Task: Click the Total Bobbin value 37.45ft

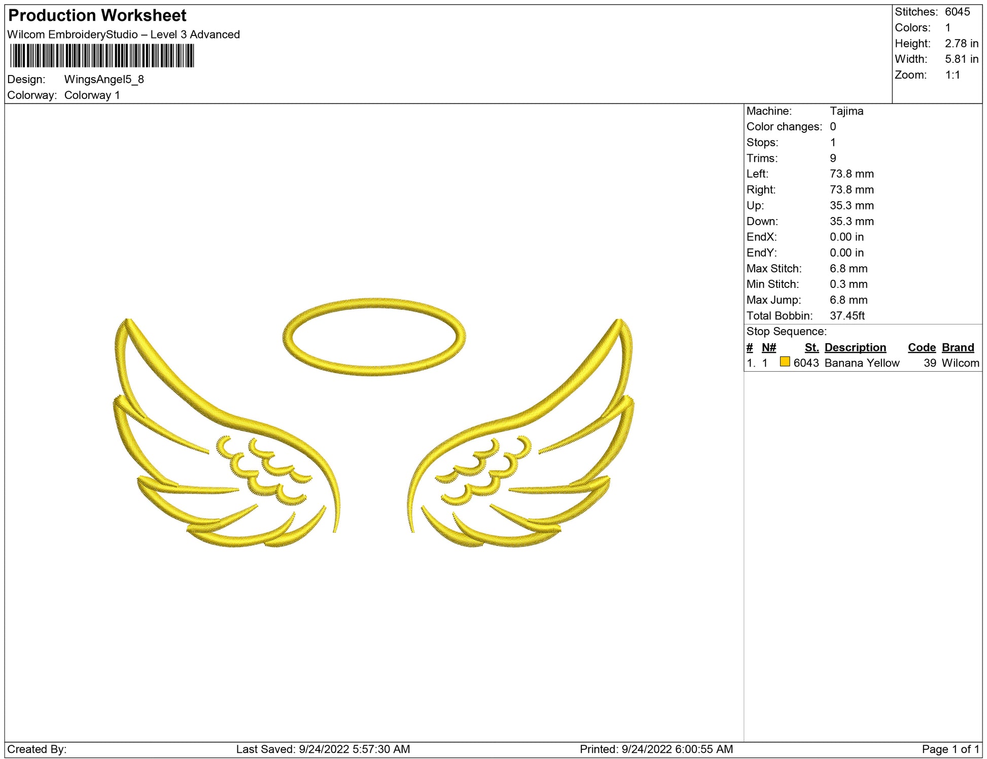Action: pos(847,316)
